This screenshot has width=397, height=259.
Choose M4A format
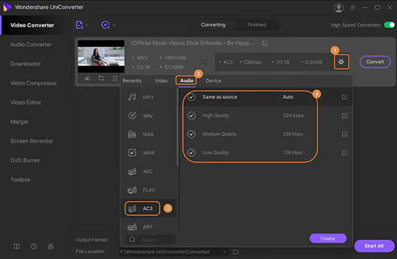point(148,135)
